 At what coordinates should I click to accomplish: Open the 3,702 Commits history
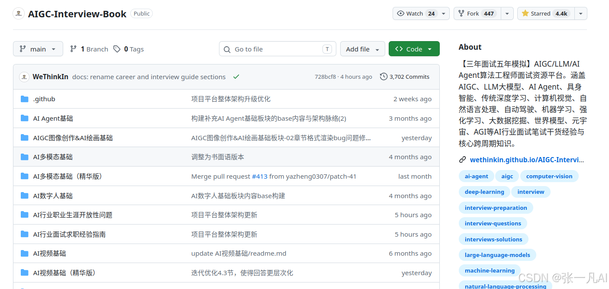(405, 77)
